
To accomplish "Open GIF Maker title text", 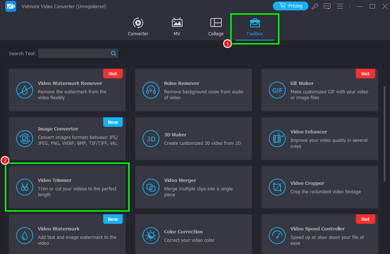I will [302, 83].
